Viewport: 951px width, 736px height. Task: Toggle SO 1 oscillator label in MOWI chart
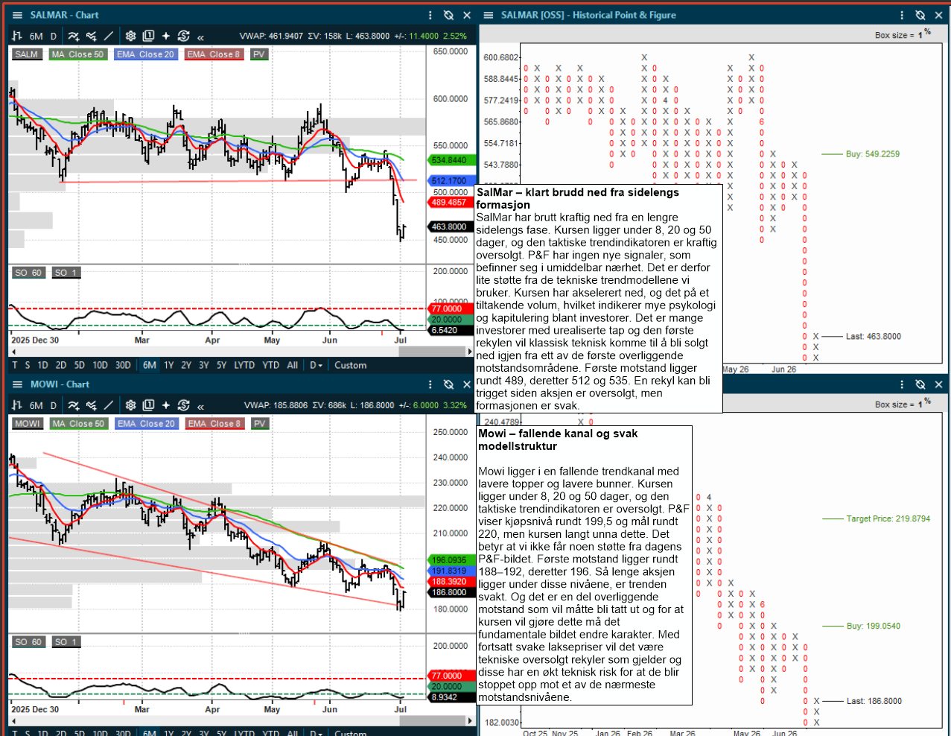[x=66, y=642]
